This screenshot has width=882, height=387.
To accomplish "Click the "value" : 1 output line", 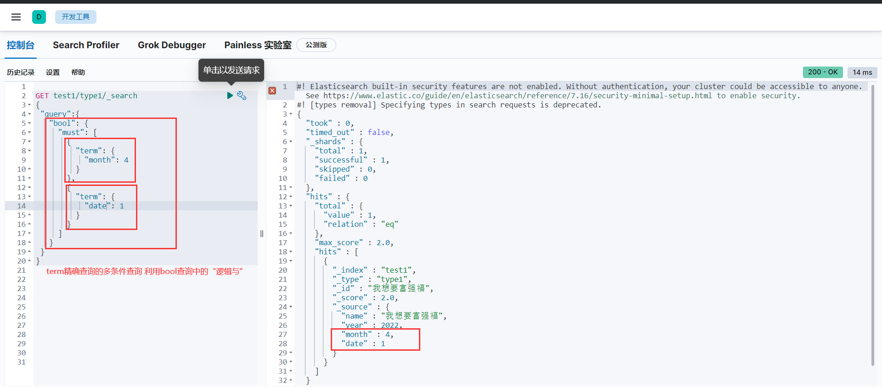I will 350,215.
